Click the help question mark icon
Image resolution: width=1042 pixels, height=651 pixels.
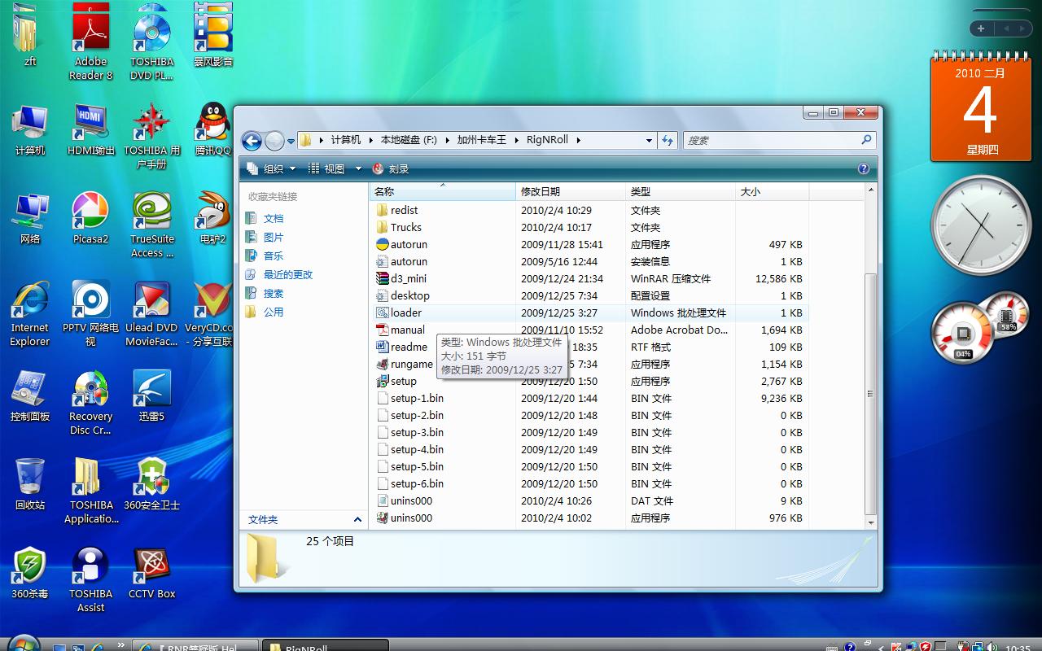point(863,168)
